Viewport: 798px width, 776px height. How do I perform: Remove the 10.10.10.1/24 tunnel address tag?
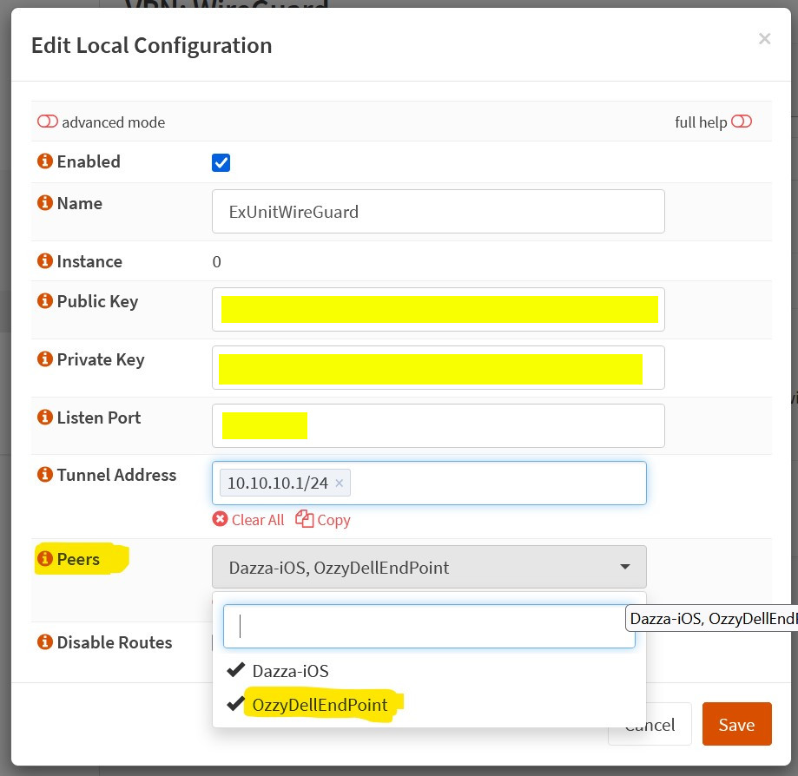339,483
